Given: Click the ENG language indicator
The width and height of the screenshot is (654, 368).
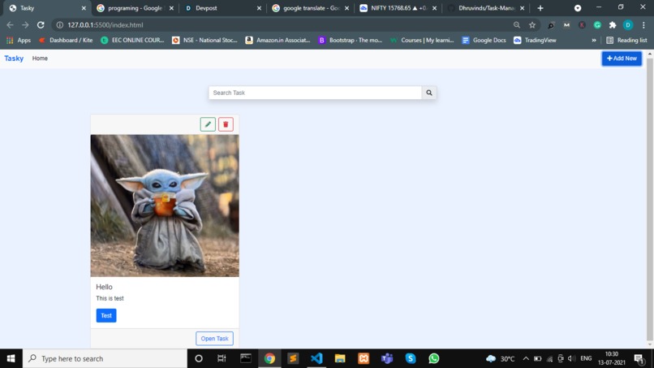Looking at the screenshot, I should tap(586, 358).
